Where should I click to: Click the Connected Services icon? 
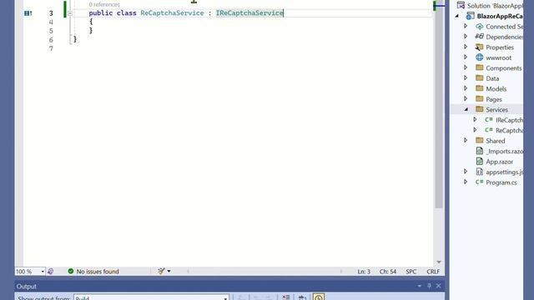tap(480, 26)
